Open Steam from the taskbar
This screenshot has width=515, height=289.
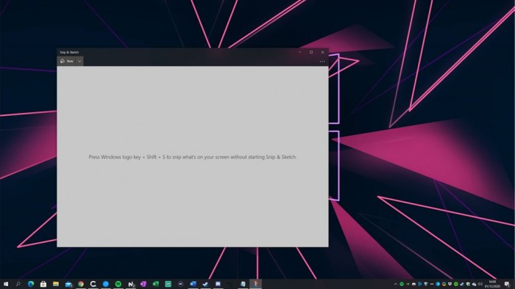[x=205, y=284]
